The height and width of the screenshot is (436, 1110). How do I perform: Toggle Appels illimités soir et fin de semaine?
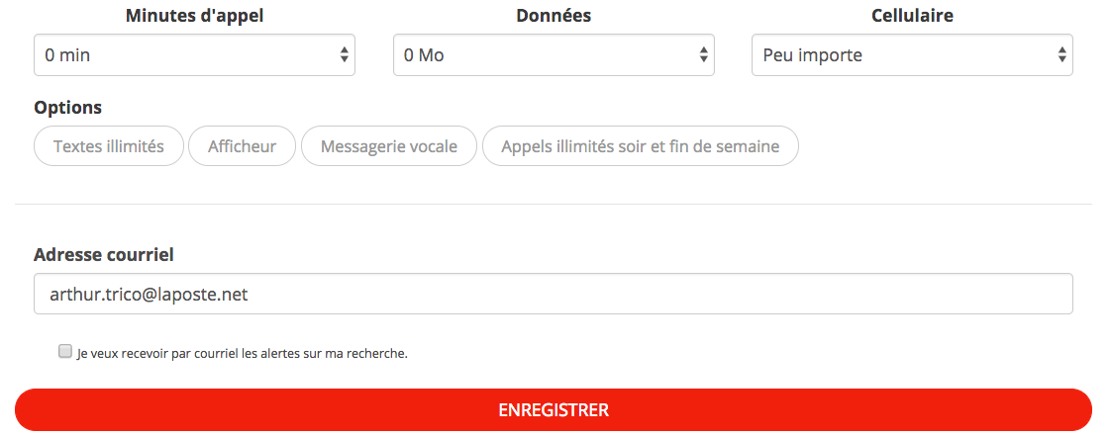tap(641, 146)
